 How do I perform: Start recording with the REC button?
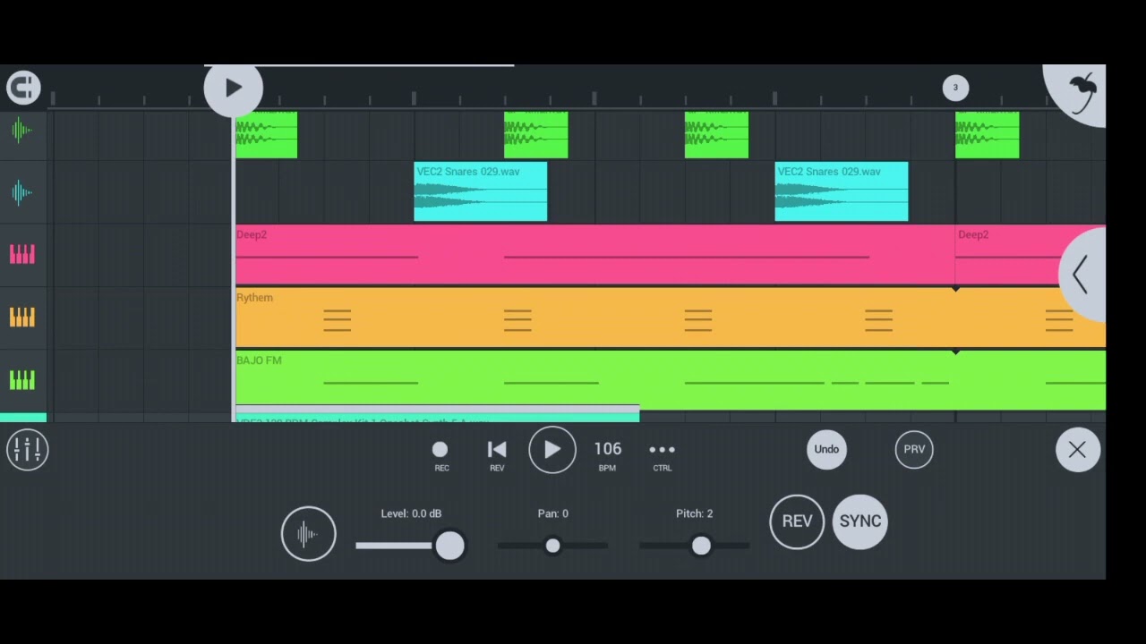pos(440,455)
